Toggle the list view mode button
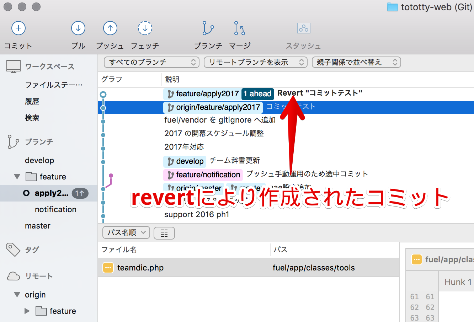The image size is (474, 322). (164, 233)
